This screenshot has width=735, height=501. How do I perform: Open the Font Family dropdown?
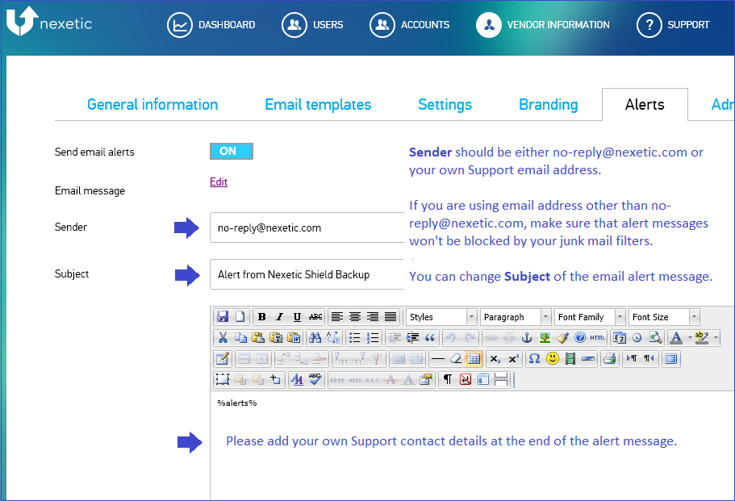tap(590, 317)
